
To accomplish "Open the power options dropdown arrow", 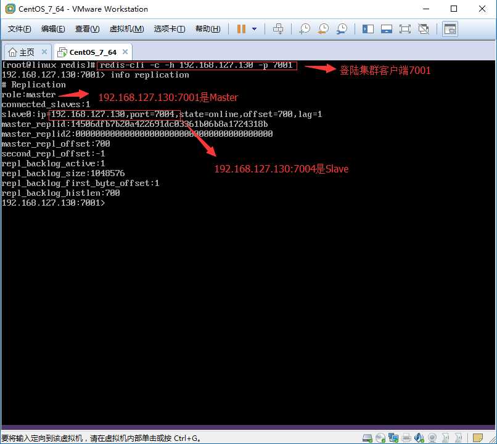I will (x=254, y=29).
